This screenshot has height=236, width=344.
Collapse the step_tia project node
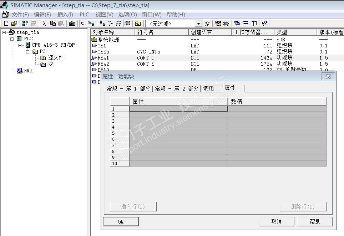4,32
